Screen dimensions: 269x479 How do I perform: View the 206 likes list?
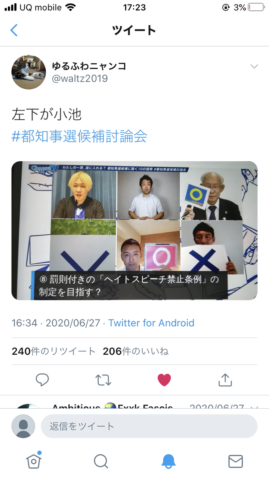pyautogui.click(x=136, y=351)
